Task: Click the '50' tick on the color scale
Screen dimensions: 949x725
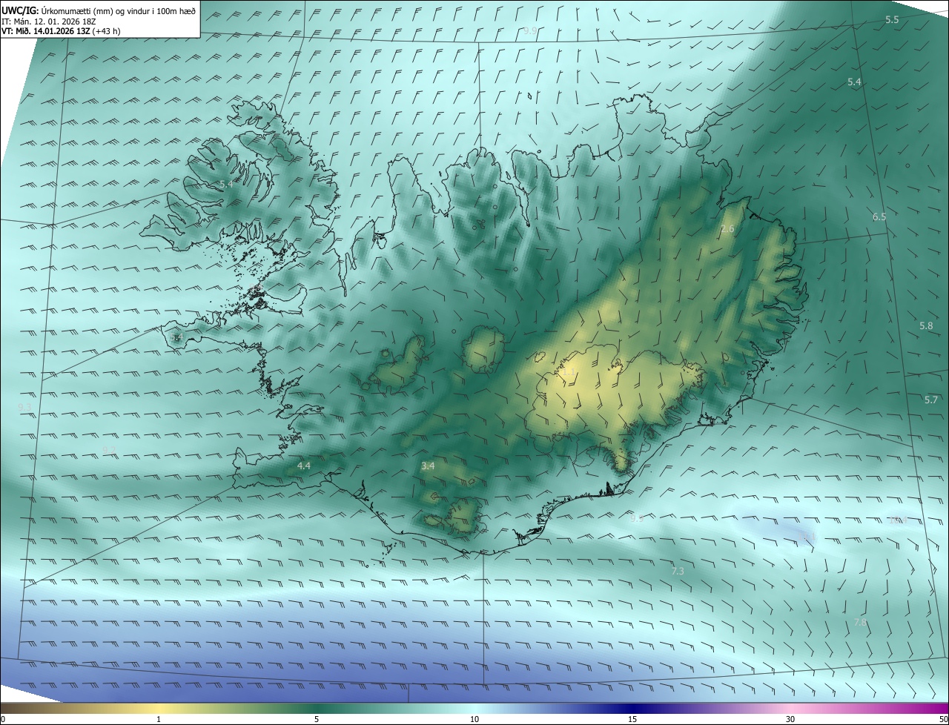Action: pyautogui.click(x=943, y=719)
